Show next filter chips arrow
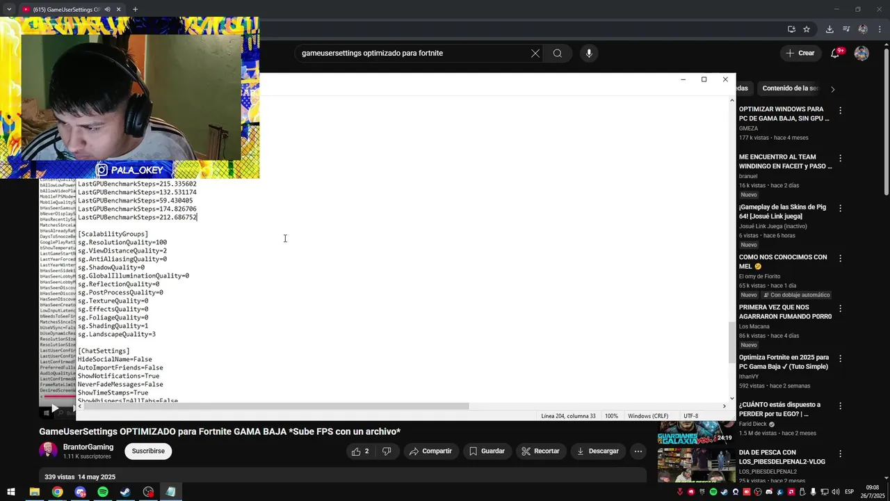Viewport: 890px width, 501px height. coord(832,89)
